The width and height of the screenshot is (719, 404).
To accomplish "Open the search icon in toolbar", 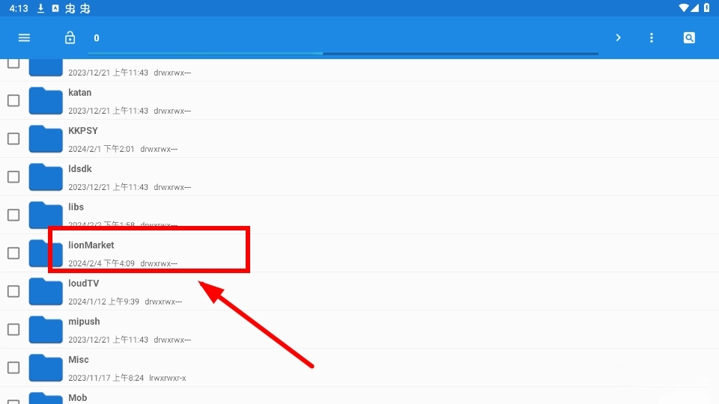I will pyautogui.click(x=689, y=38).
